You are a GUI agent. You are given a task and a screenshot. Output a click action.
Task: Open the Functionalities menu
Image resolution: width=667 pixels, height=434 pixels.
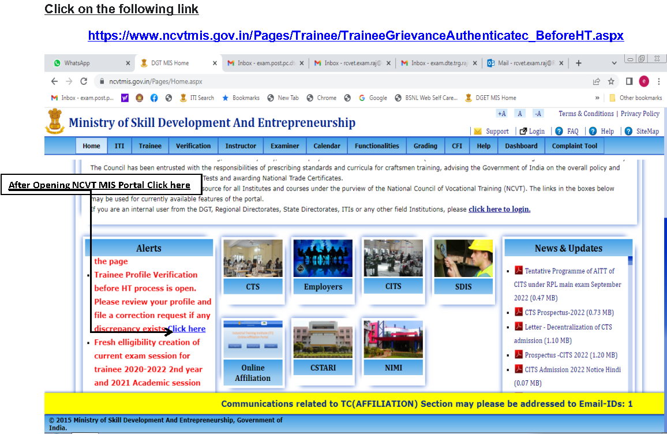pos(377,146)
